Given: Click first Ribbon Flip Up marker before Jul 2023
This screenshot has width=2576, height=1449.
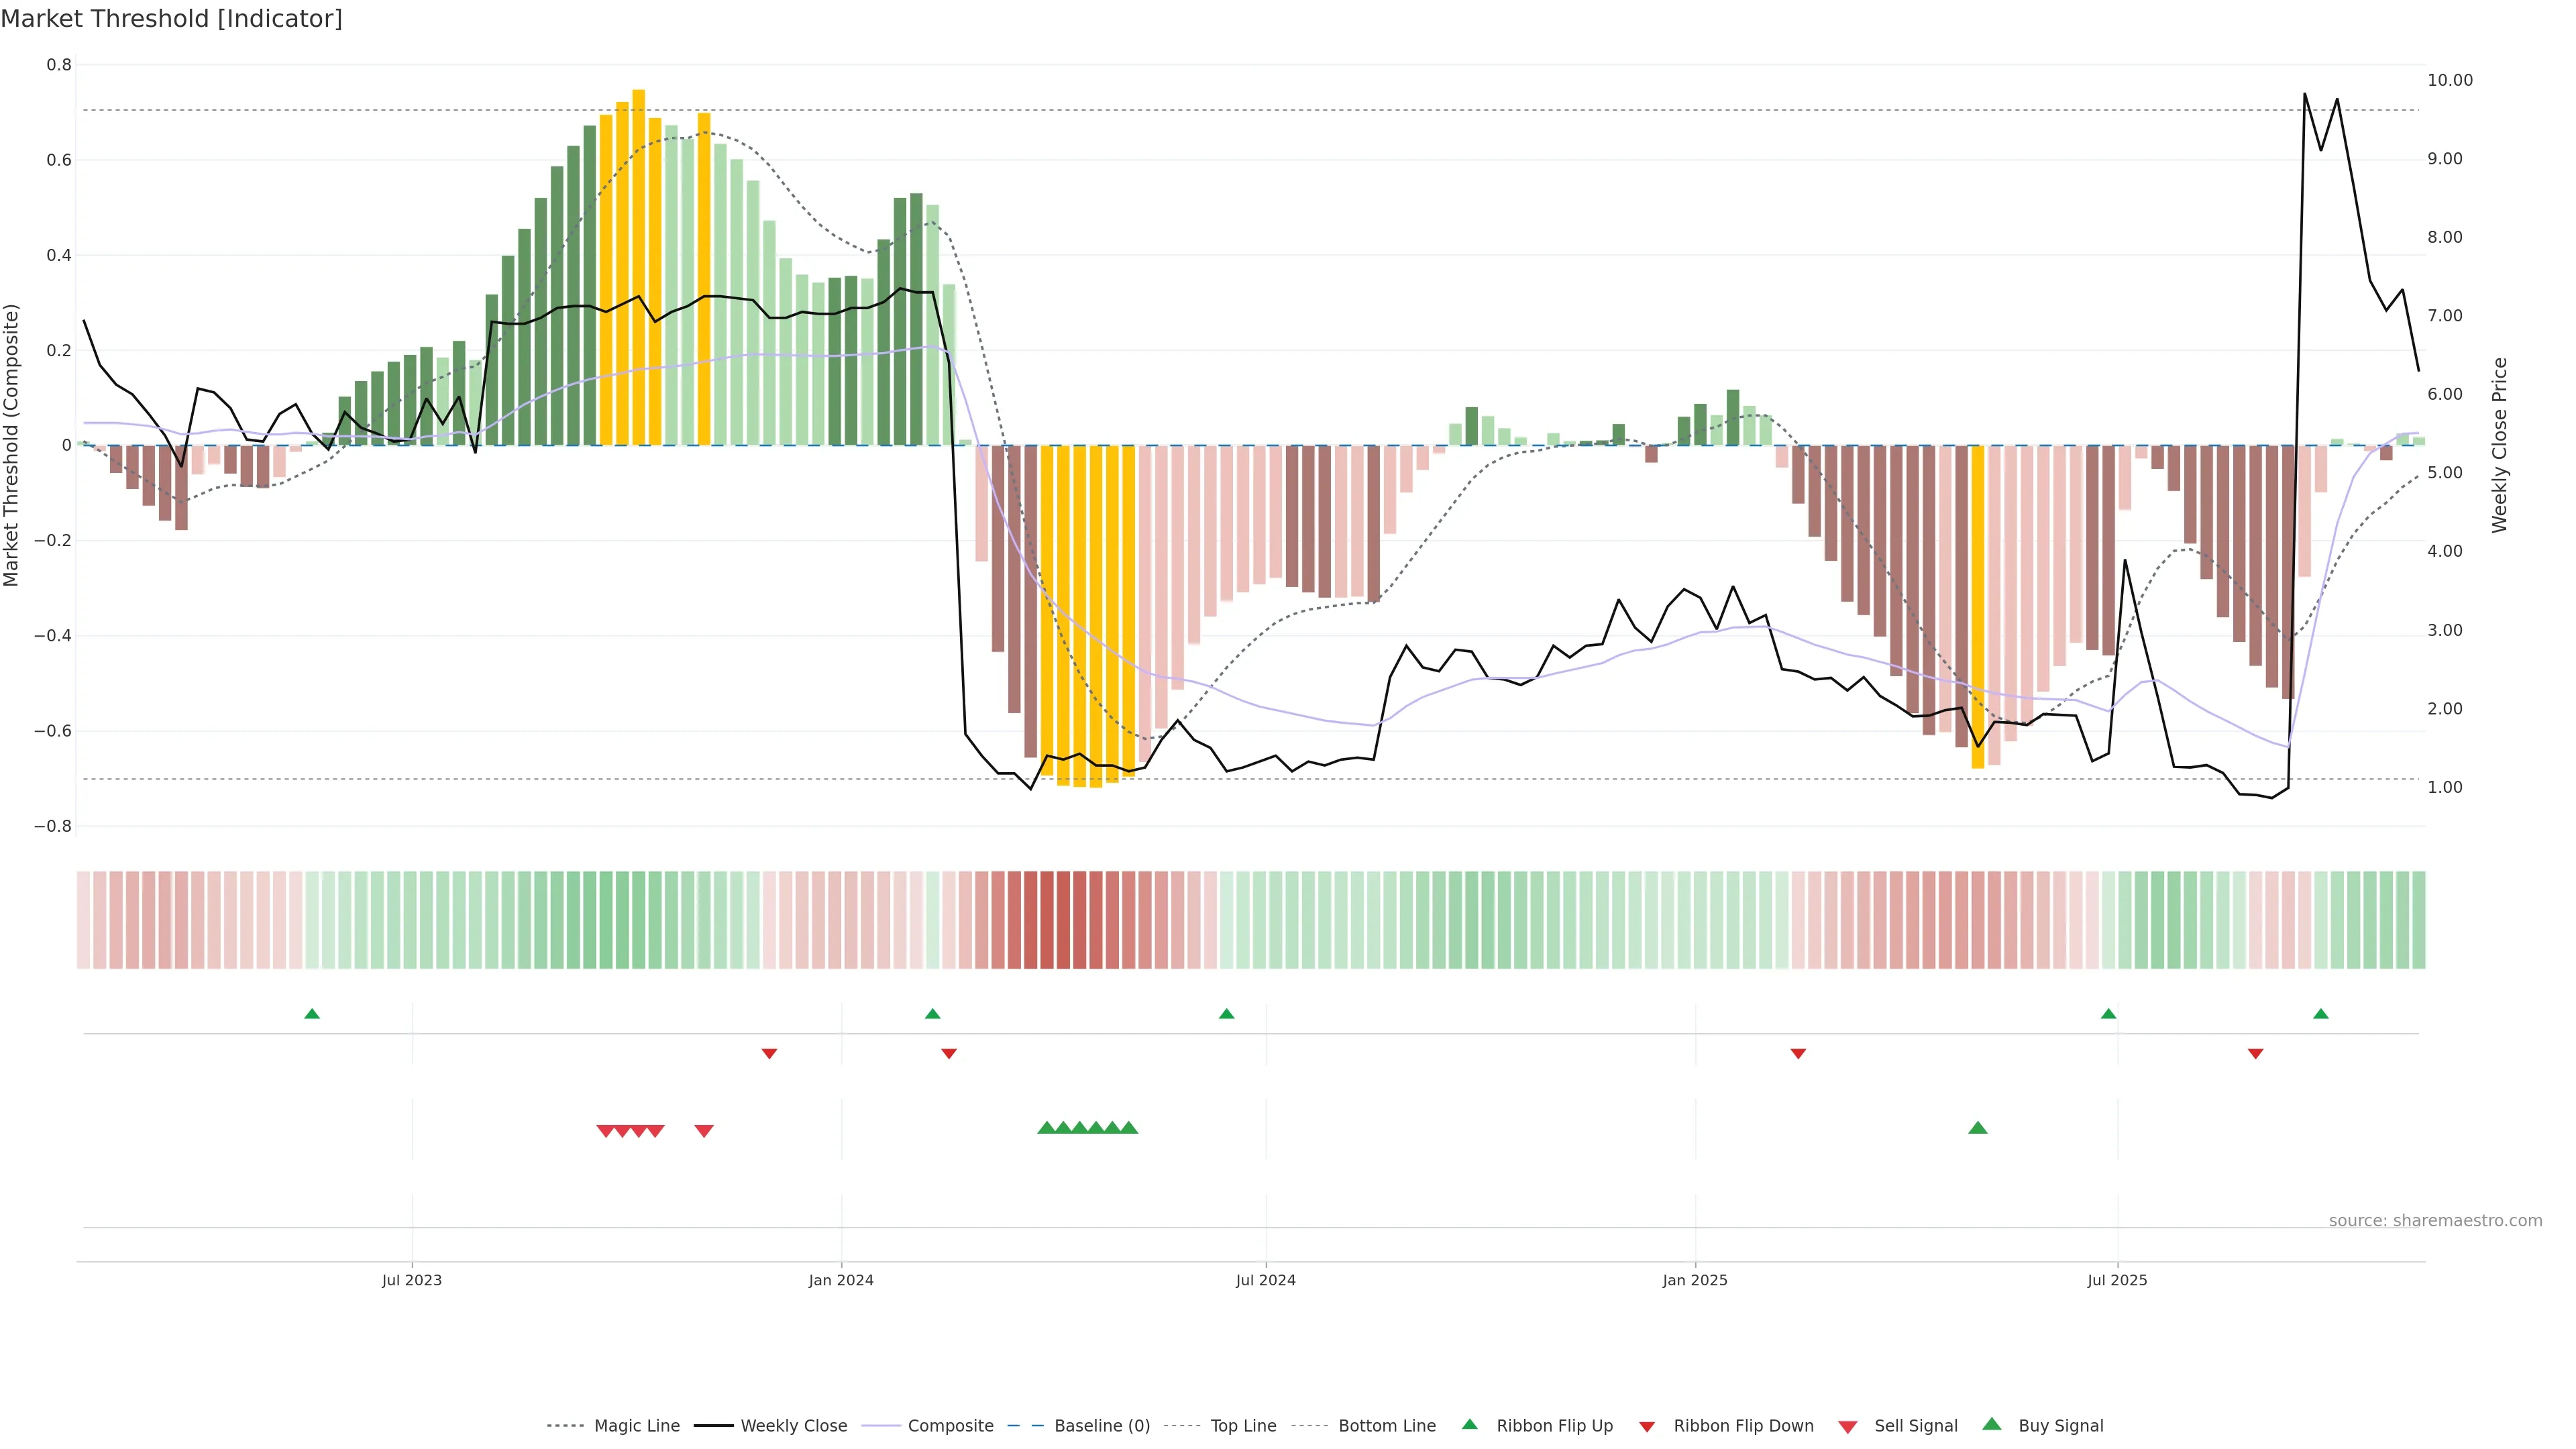Looking at the screenshot, I should [x=312, y=1014].
